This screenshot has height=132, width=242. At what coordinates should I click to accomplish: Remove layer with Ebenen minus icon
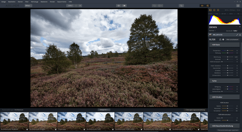point(236,27)
